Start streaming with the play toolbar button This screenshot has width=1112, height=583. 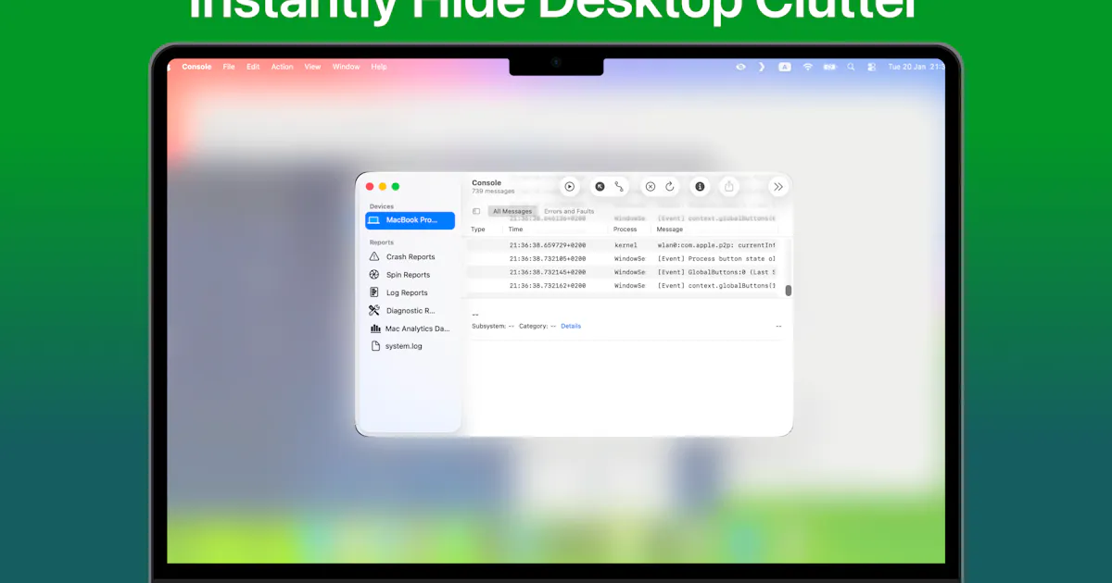(570, 187)
